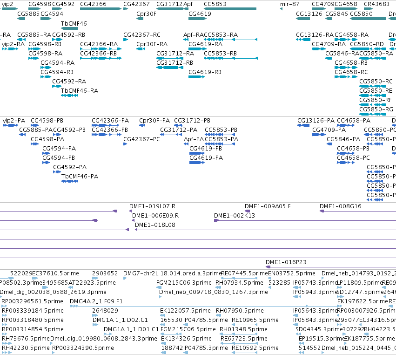Click protein CG31712-PB label
The width and height of the screenshot is (396, 355).
(192, 121)
